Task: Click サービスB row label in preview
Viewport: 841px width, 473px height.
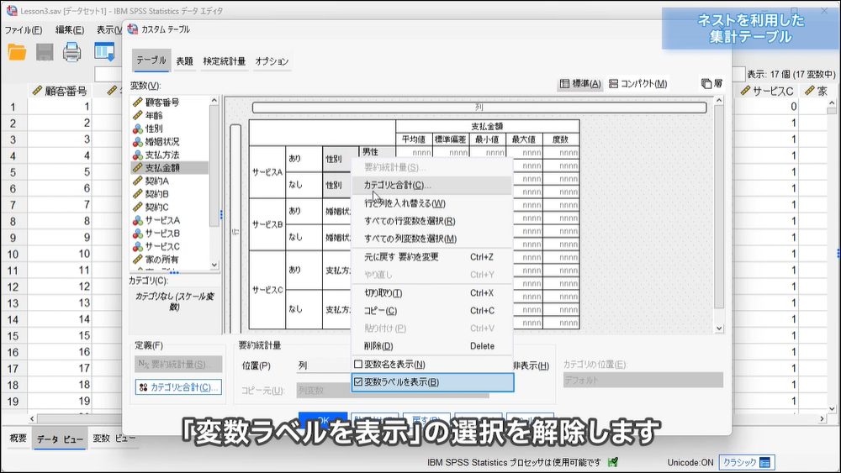Action: pos(267,224)
